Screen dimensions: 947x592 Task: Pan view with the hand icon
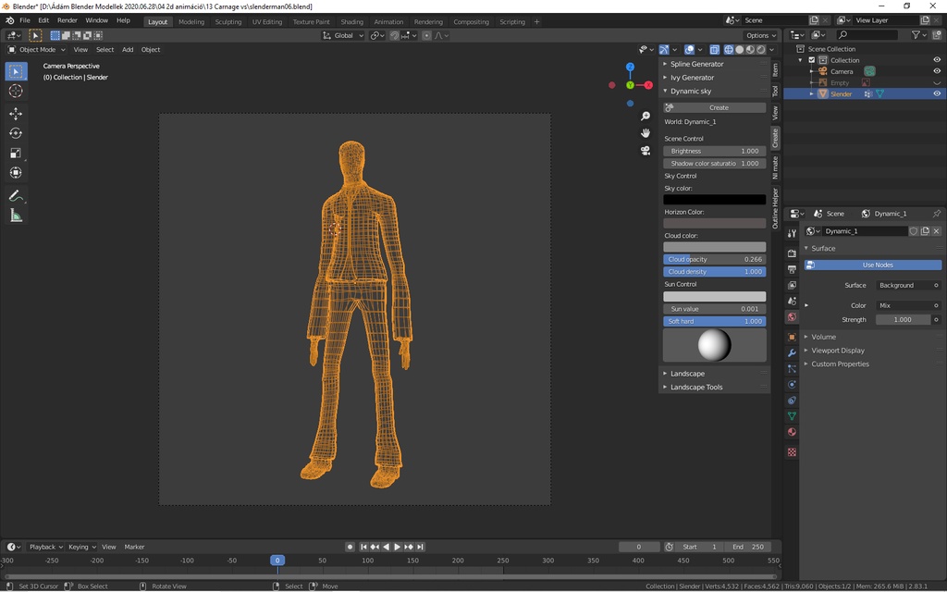click(x=645, y=133)
